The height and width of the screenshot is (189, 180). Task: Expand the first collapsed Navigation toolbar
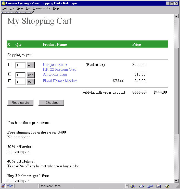(x=8, y=12)
